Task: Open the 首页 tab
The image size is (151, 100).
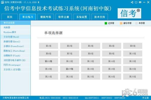Action: click(x=10, y=17)
